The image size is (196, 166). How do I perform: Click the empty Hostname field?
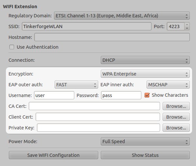(112, 37)
